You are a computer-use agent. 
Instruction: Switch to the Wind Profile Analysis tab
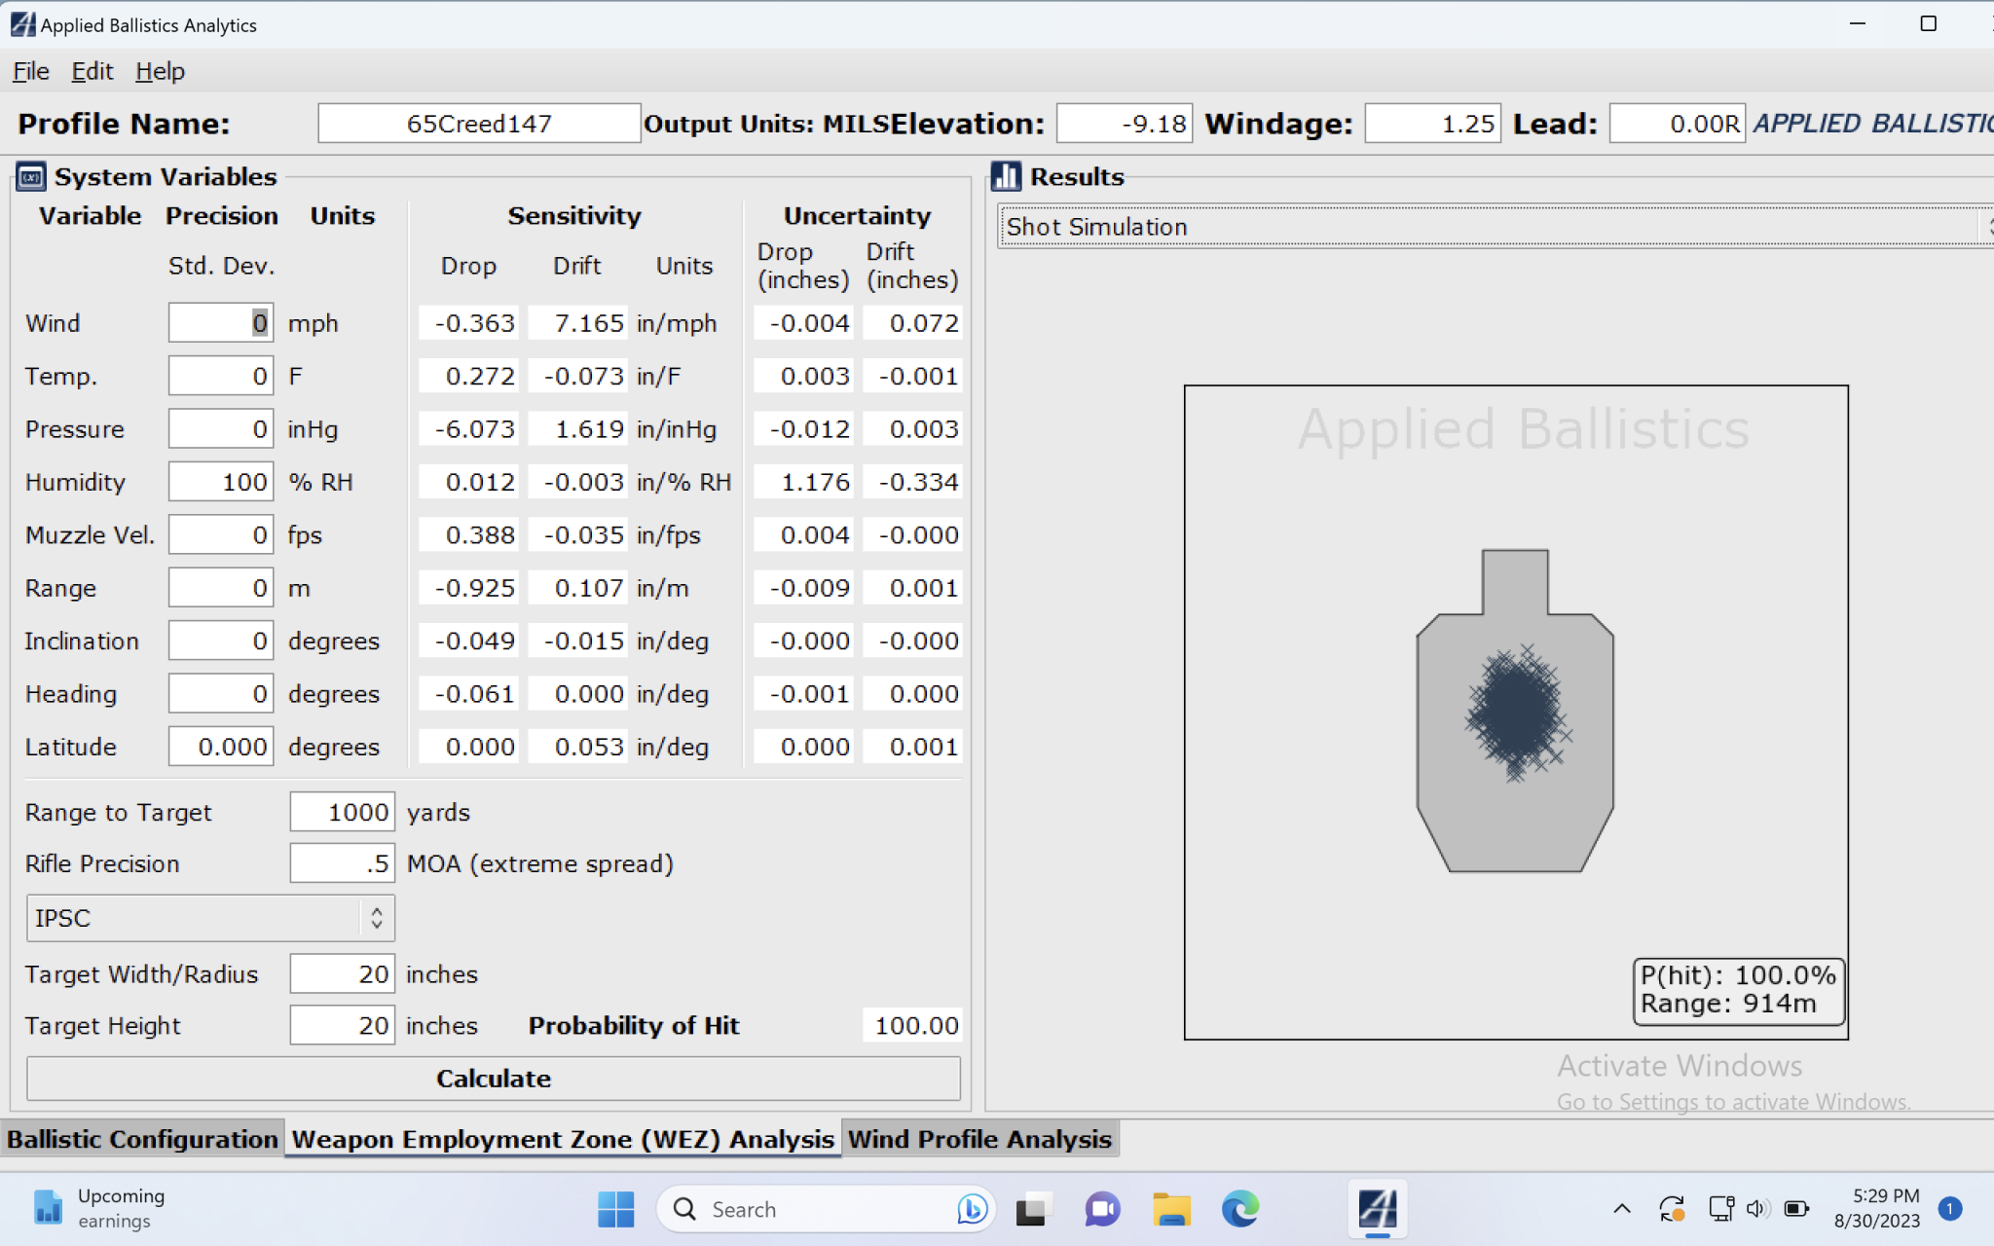[979, 1139]
